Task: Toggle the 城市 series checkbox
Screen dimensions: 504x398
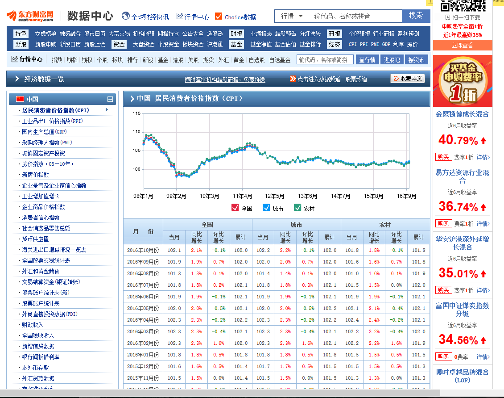Action: point(266,208)
